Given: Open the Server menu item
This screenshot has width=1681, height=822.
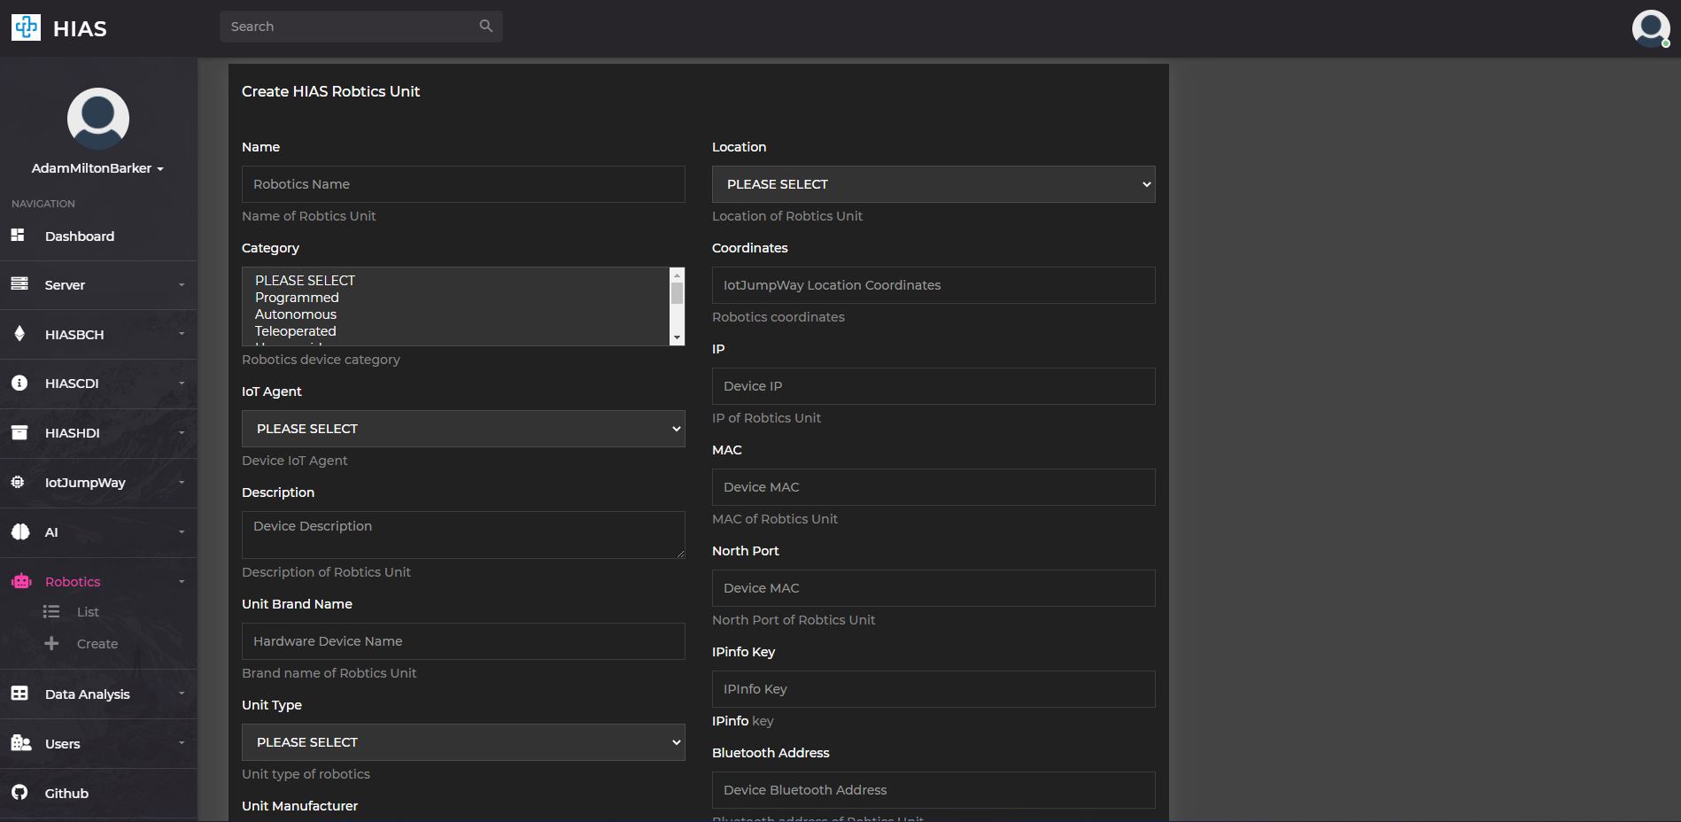Looking at the screenshot, I should point(98,285).
